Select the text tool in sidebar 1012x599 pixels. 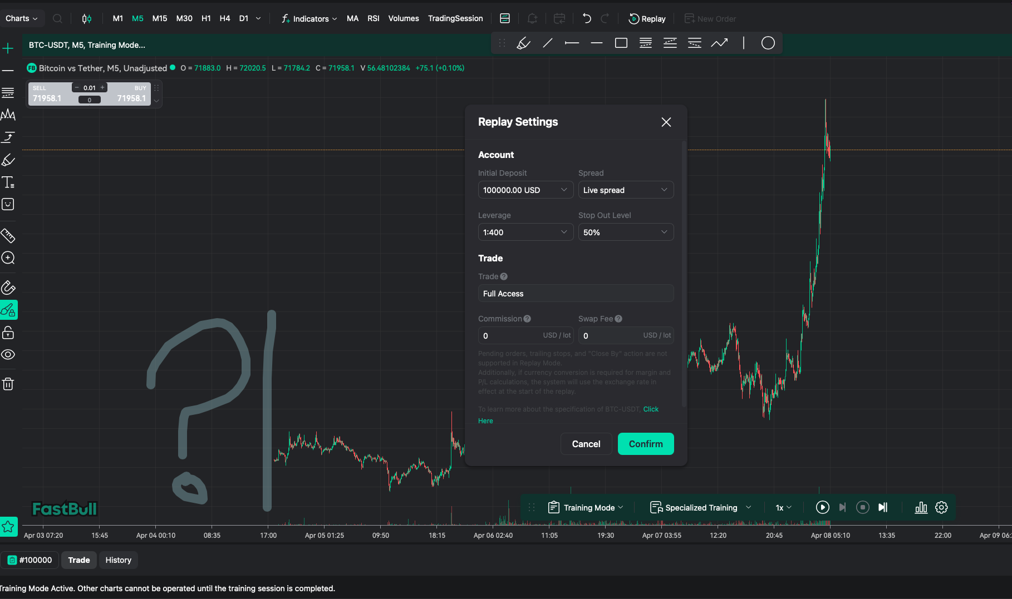click(x=8, y=182)
